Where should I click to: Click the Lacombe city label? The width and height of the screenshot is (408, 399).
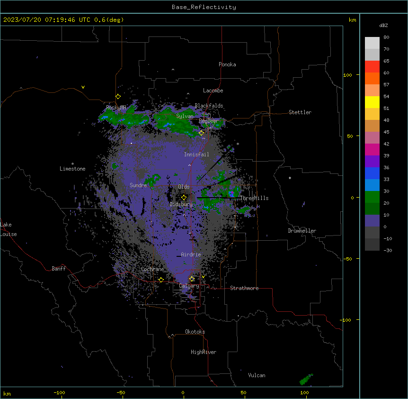coord(213,91)
